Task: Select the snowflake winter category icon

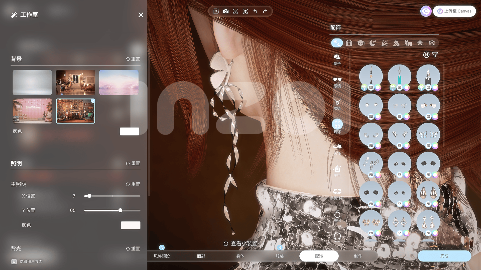Action: tap(432, 43)
